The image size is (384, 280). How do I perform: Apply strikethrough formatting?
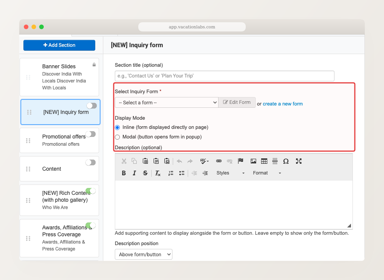145,173
